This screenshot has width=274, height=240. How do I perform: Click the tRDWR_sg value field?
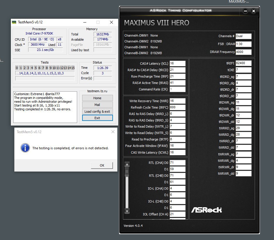[243, 102]
